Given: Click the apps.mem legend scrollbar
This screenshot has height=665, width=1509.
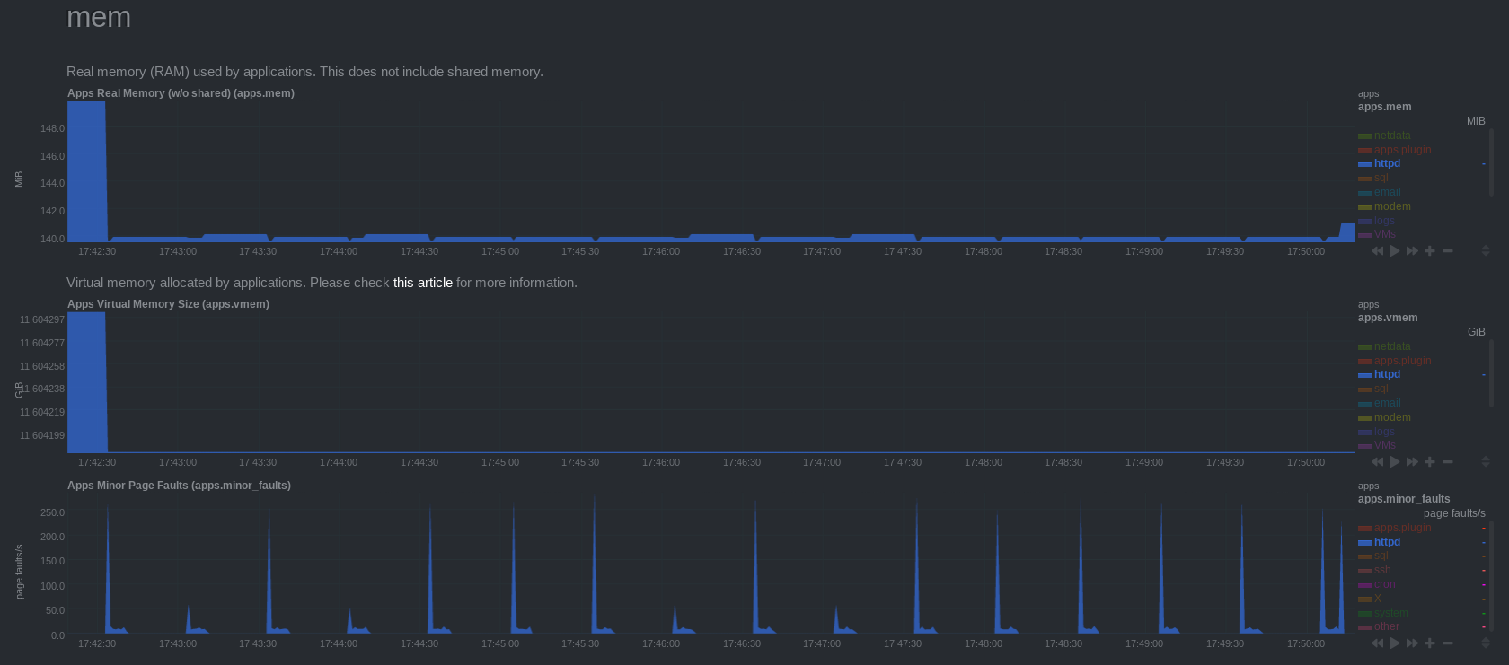Looking at the screenshot, I should click(1491, 162).
